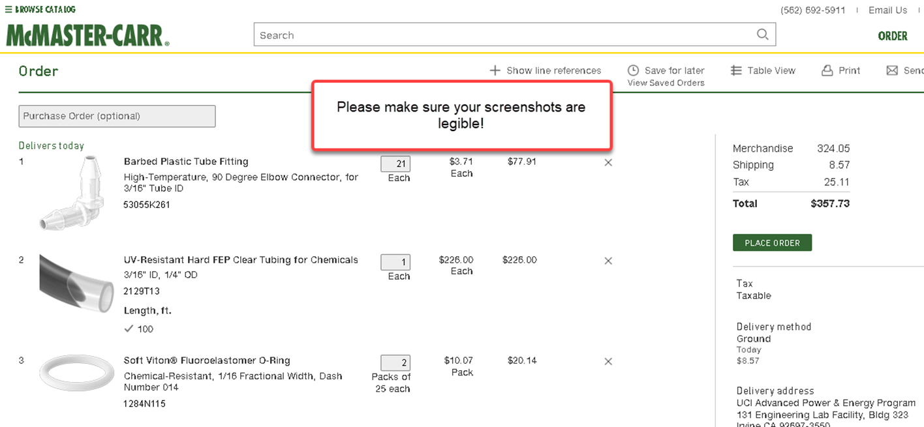Remove Barbed Plastic Tube Fitting with X
This screenshot has height=427, width=924.
pyautogui.click(x=608, y=163)
